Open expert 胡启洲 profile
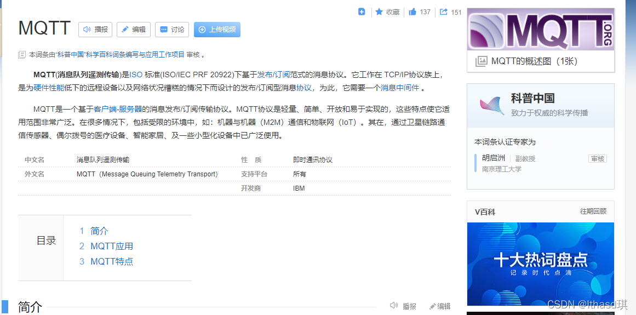This screenshot has width=636, height=315. click(493, 158)
